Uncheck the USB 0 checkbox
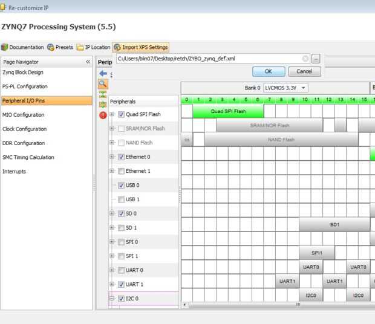 coord(121,185)
